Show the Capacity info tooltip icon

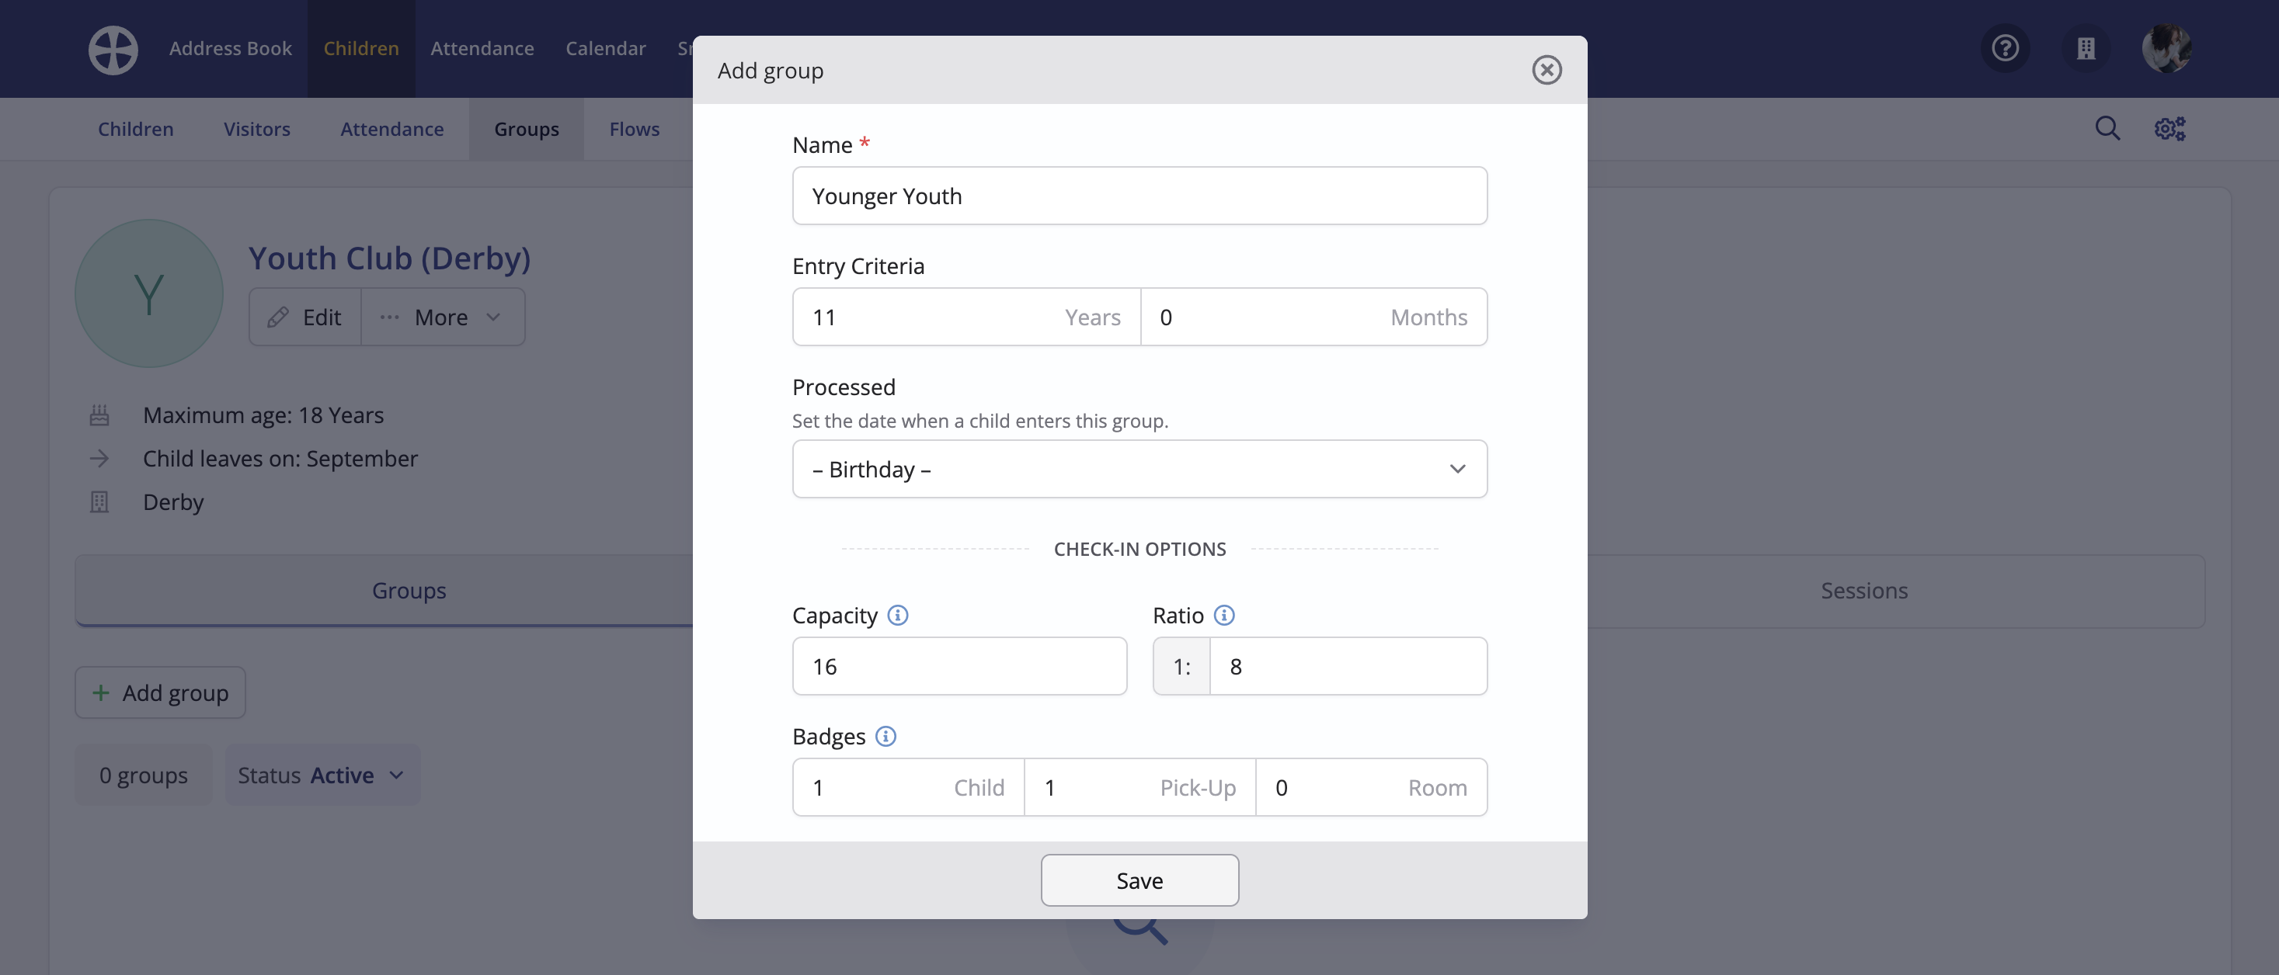click(x=897, y=616)
